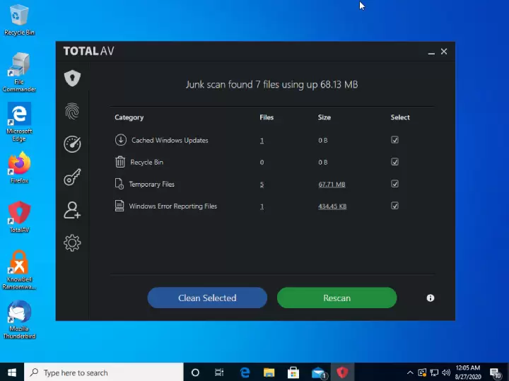Click the Windows Error Reporting Files icon
Screen dimensions: 509x381
pos(119,206)
